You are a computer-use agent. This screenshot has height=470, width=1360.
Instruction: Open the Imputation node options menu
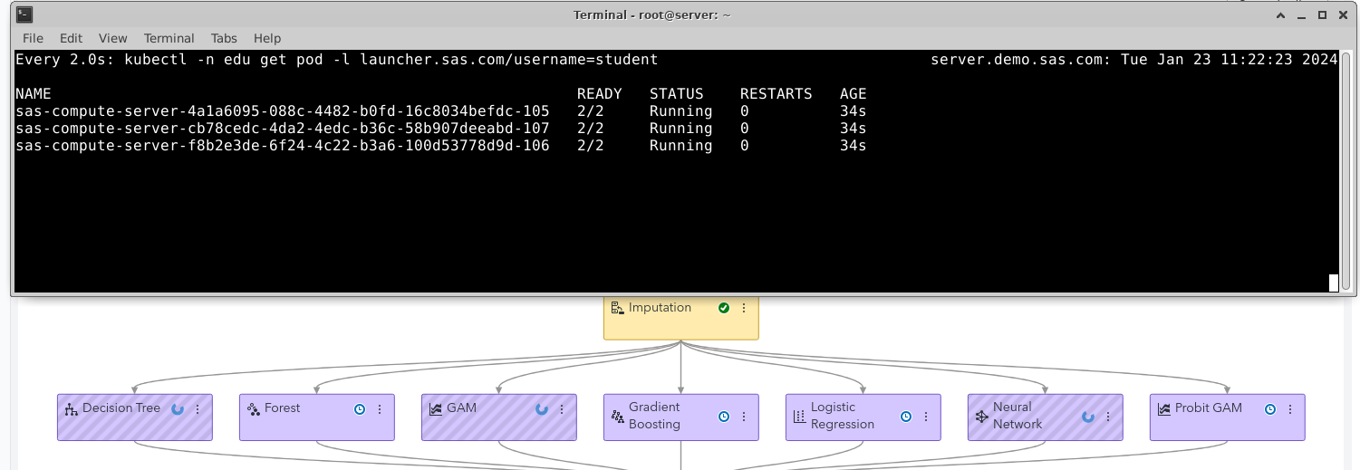[x=744, y=308]
